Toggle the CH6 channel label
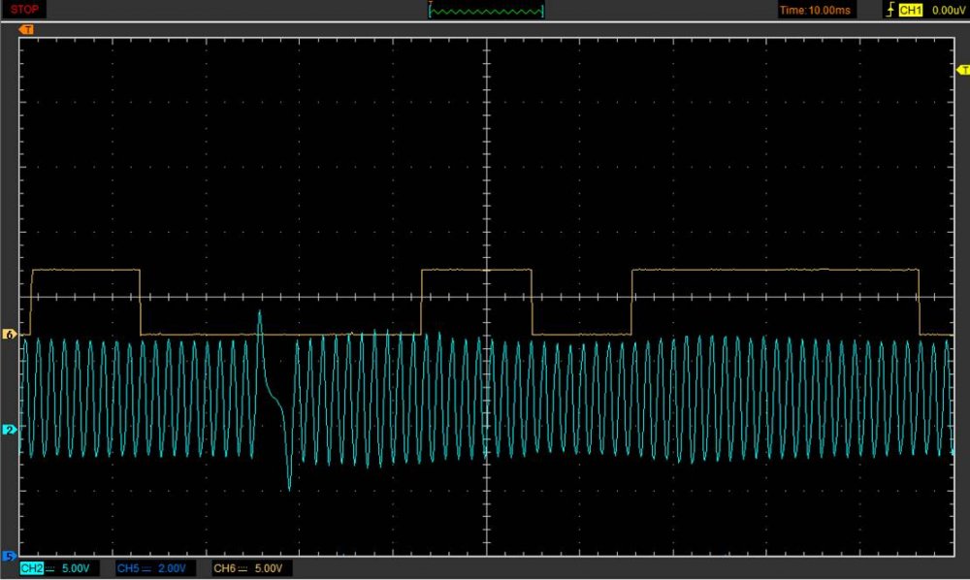Screen dimensions: 970x580 point(224,568)
